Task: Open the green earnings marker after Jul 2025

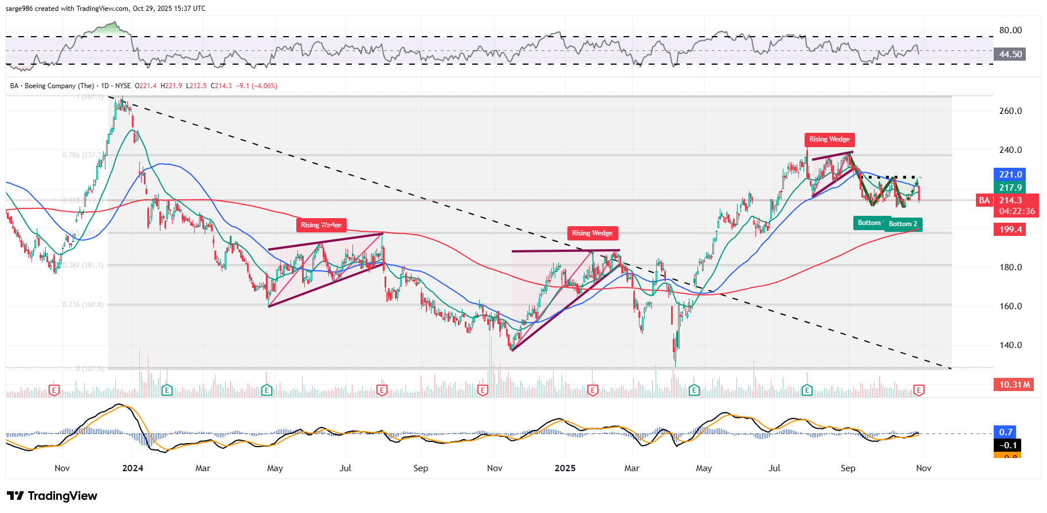Action: click(807, 390)
